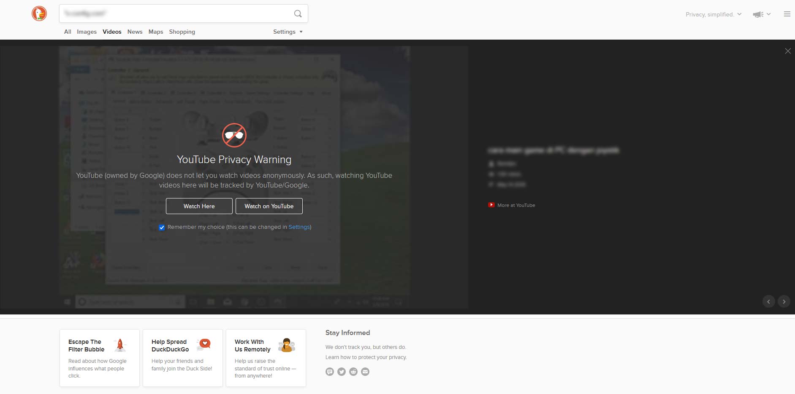The height and width of the screenshot is (394, 795).
Task: Click the search magnifier icon
Action: [298, 13]
